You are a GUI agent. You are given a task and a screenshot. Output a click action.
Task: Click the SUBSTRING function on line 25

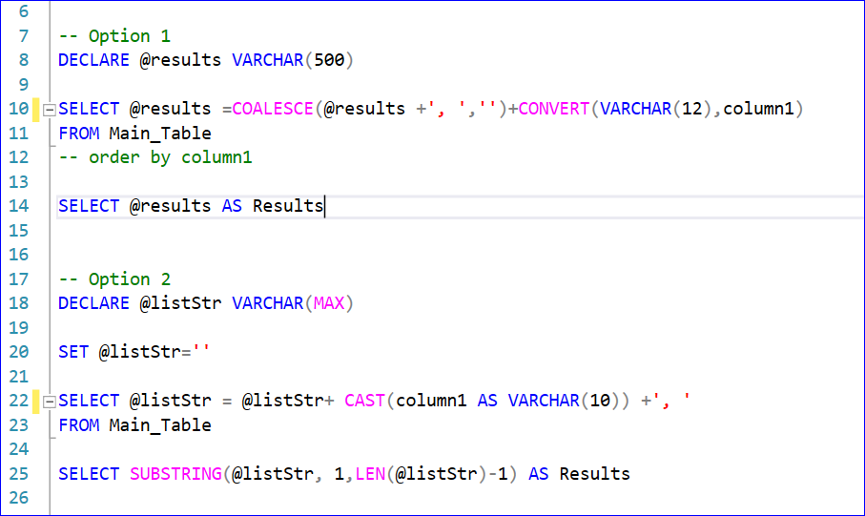point(176,473)
